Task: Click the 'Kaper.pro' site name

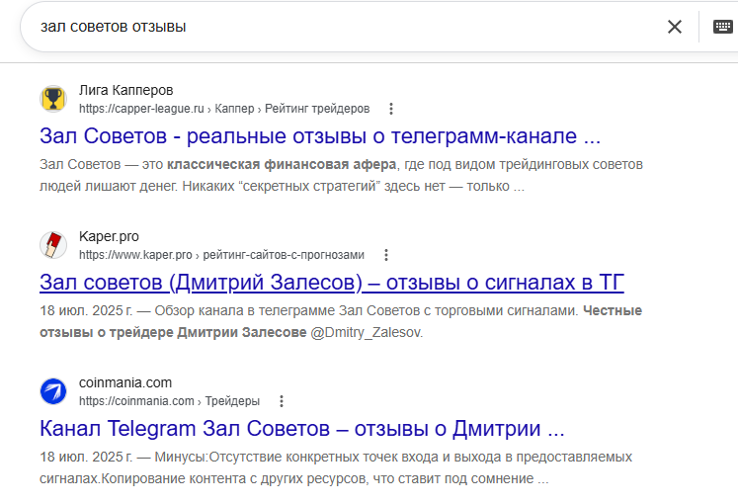Action: [109, 236]
